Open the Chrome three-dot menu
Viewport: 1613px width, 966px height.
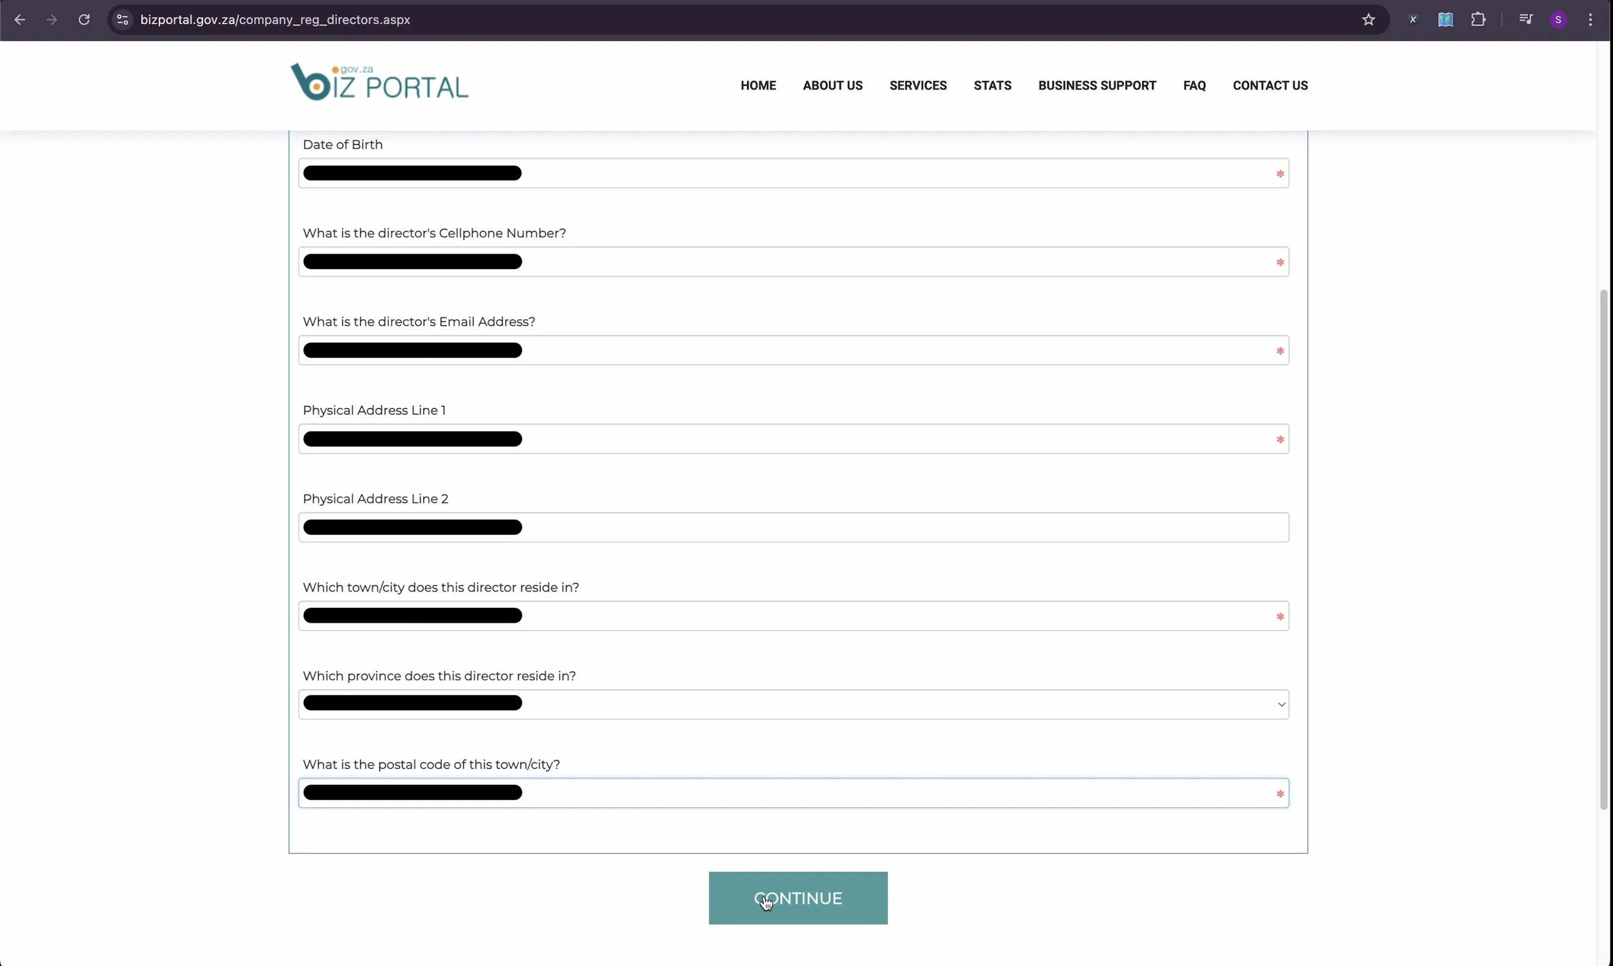1590,19
